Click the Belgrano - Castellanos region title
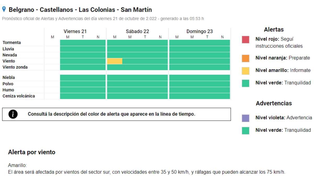The image size is (314, 177). (80, 10)
